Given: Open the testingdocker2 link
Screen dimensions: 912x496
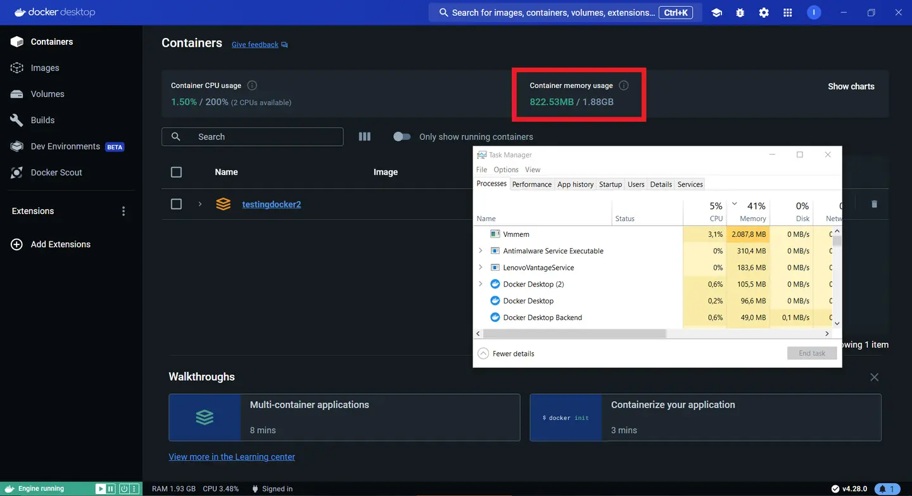Looking at the screenshot, I should 272,204.
